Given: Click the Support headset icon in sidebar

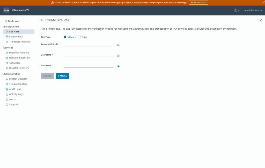Looking at the screenshot, I should (7, 105).
